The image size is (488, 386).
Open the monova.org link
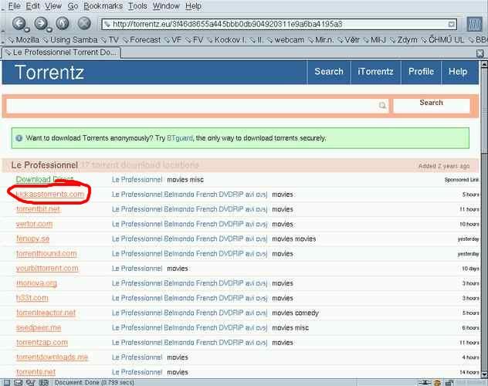36,283
